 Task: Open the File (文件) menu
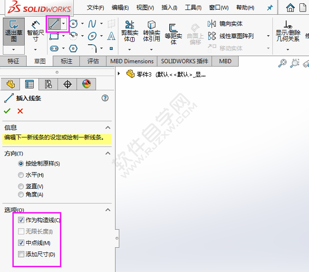tap(96, 8)
